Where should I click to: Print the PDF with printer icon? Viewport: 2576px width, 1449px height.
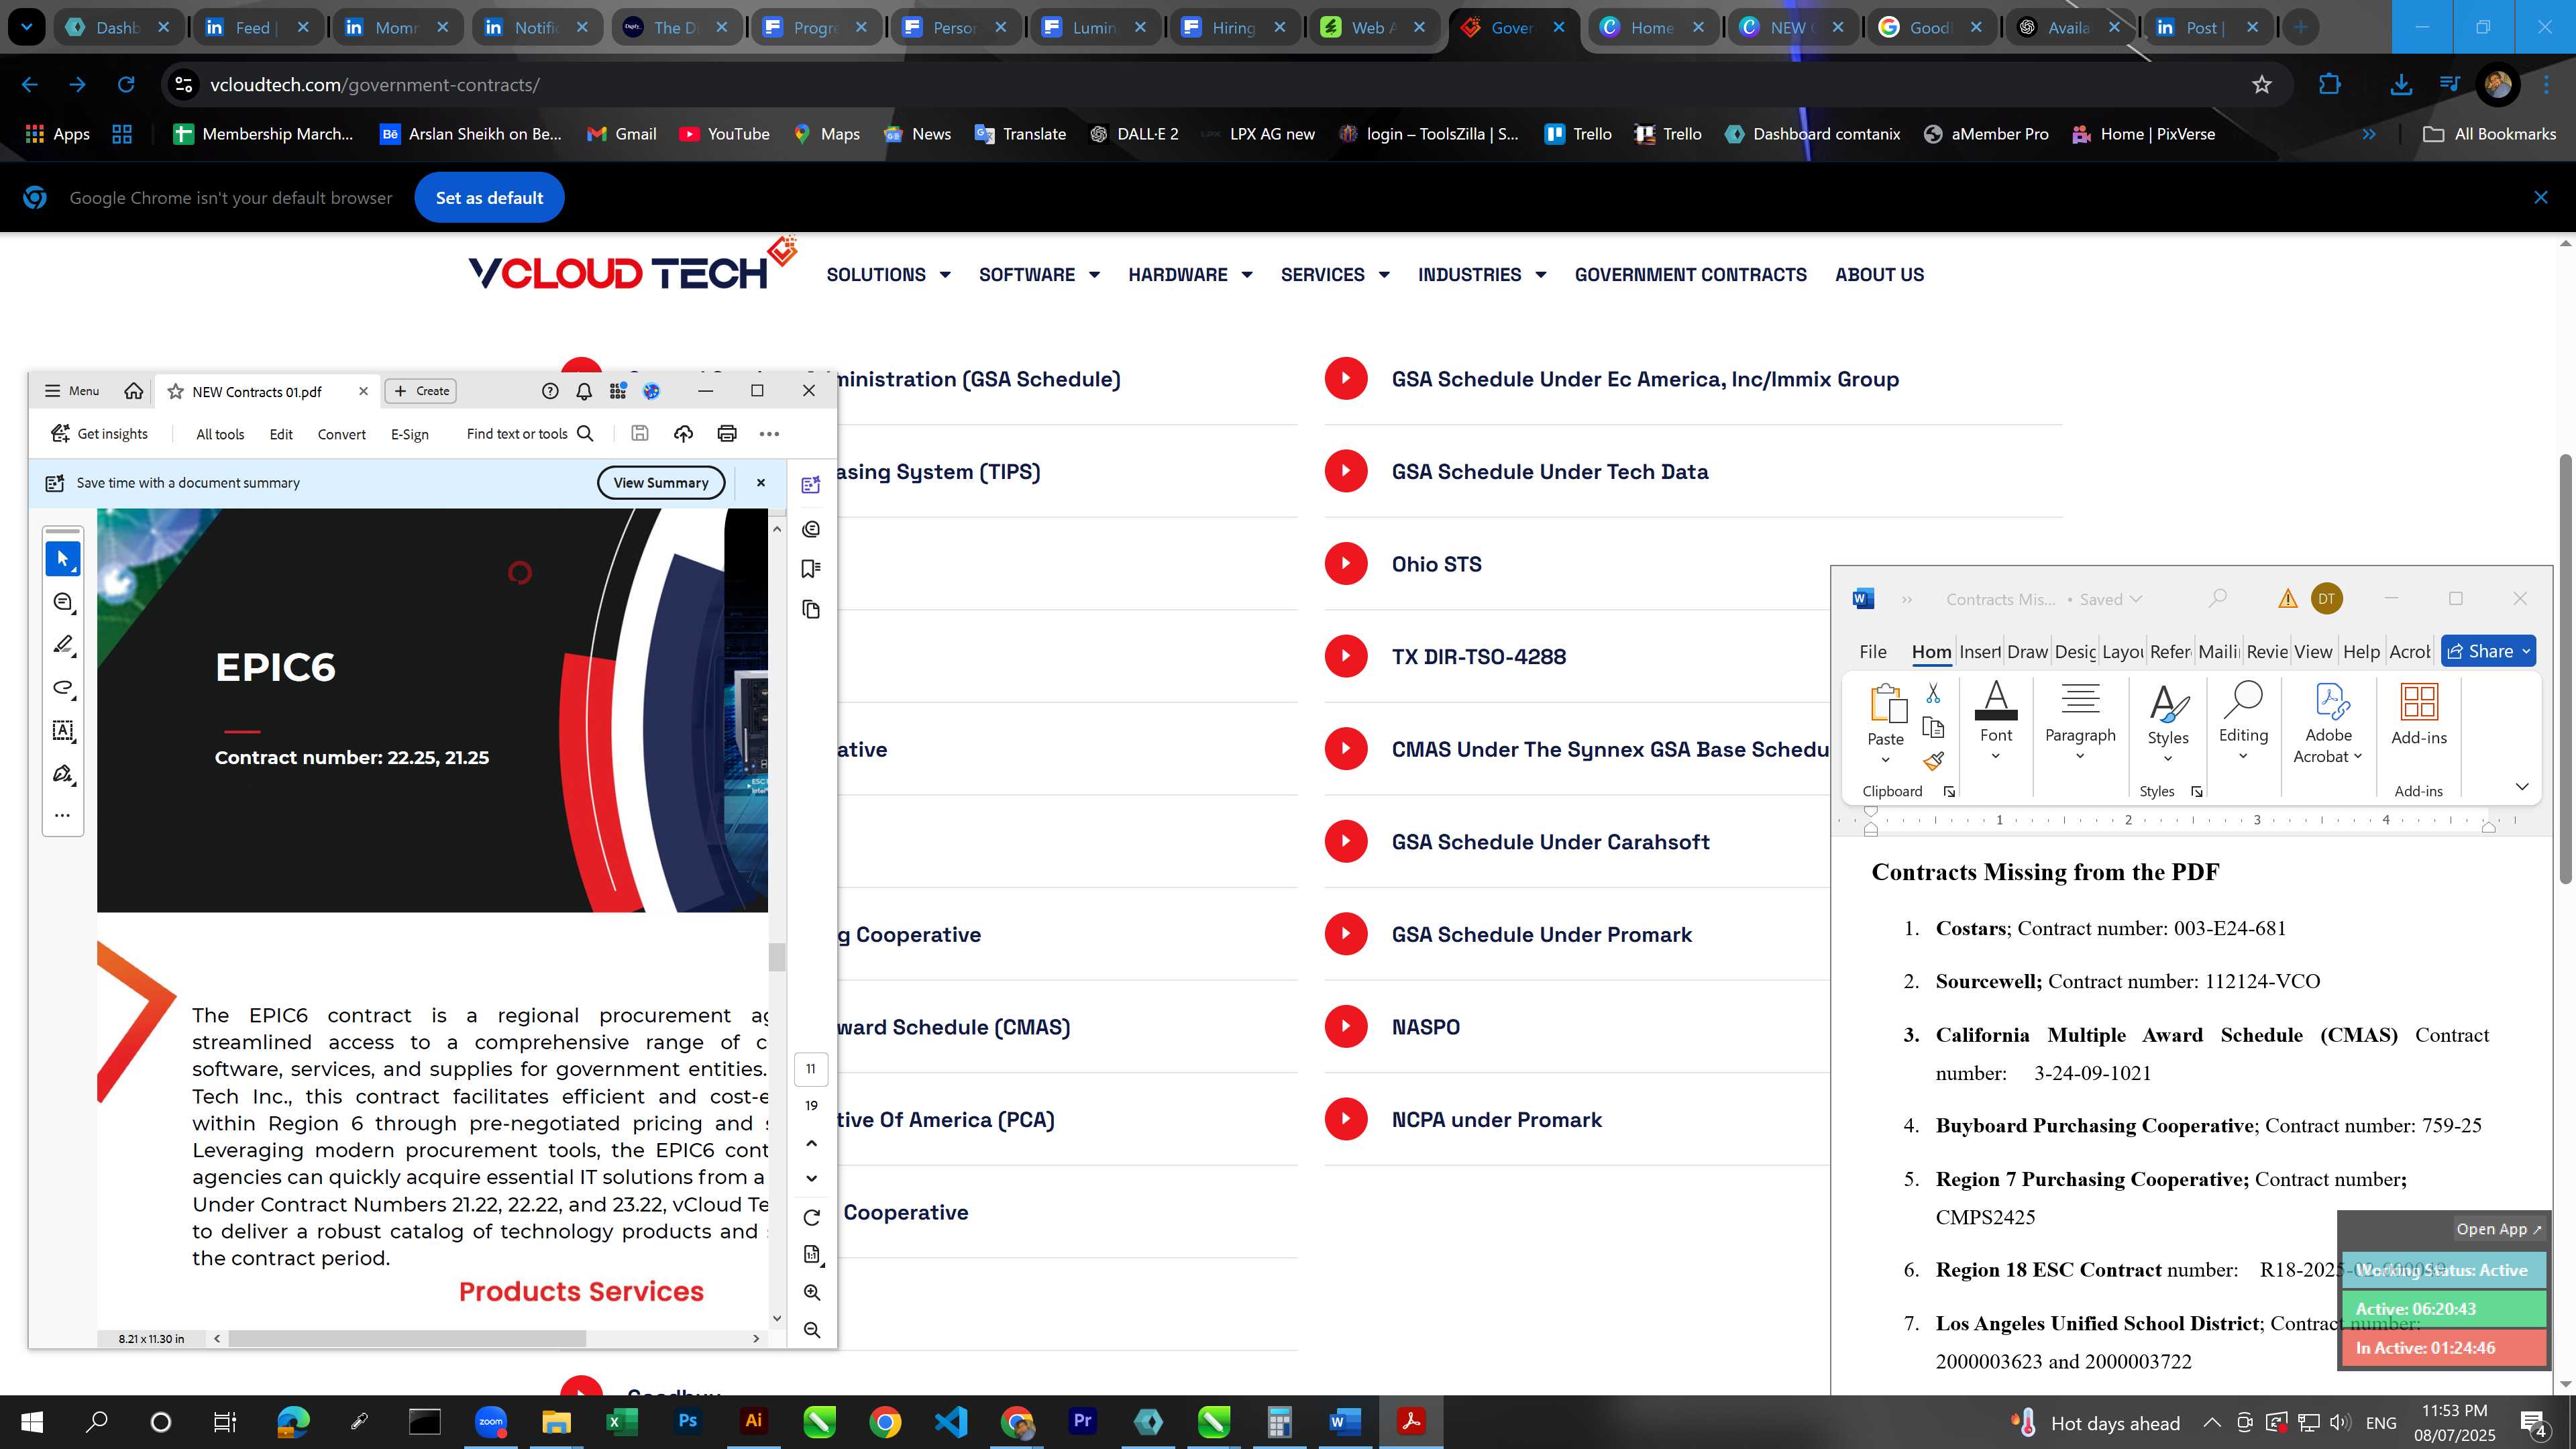(727, 433)
